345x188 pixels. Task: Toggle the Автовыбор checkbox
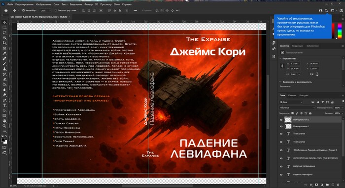[23, 10]
